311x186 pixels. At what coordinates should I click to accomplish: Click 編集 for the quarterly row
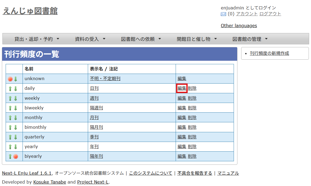pos(182,137)
